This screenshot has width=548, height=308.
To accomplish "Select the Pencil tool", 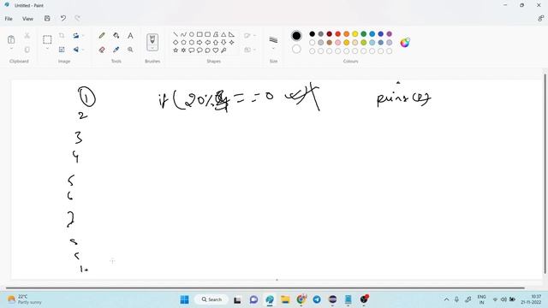I will [102, 36].
